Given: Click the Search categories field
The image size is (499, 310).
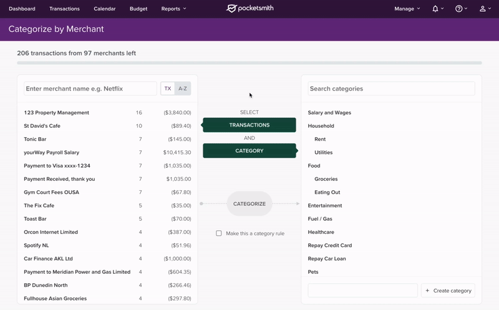Looking at the screenshot, I should pos(391,89).
